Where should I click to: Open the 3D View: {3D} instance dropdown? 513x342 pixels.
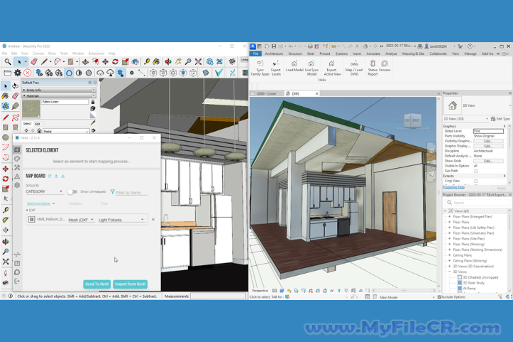coord(466,119)
